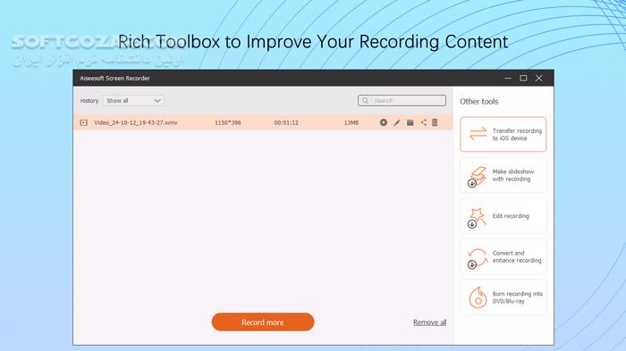Click into the Search field
The image size is (626, 351).
(x=402, y=101)
